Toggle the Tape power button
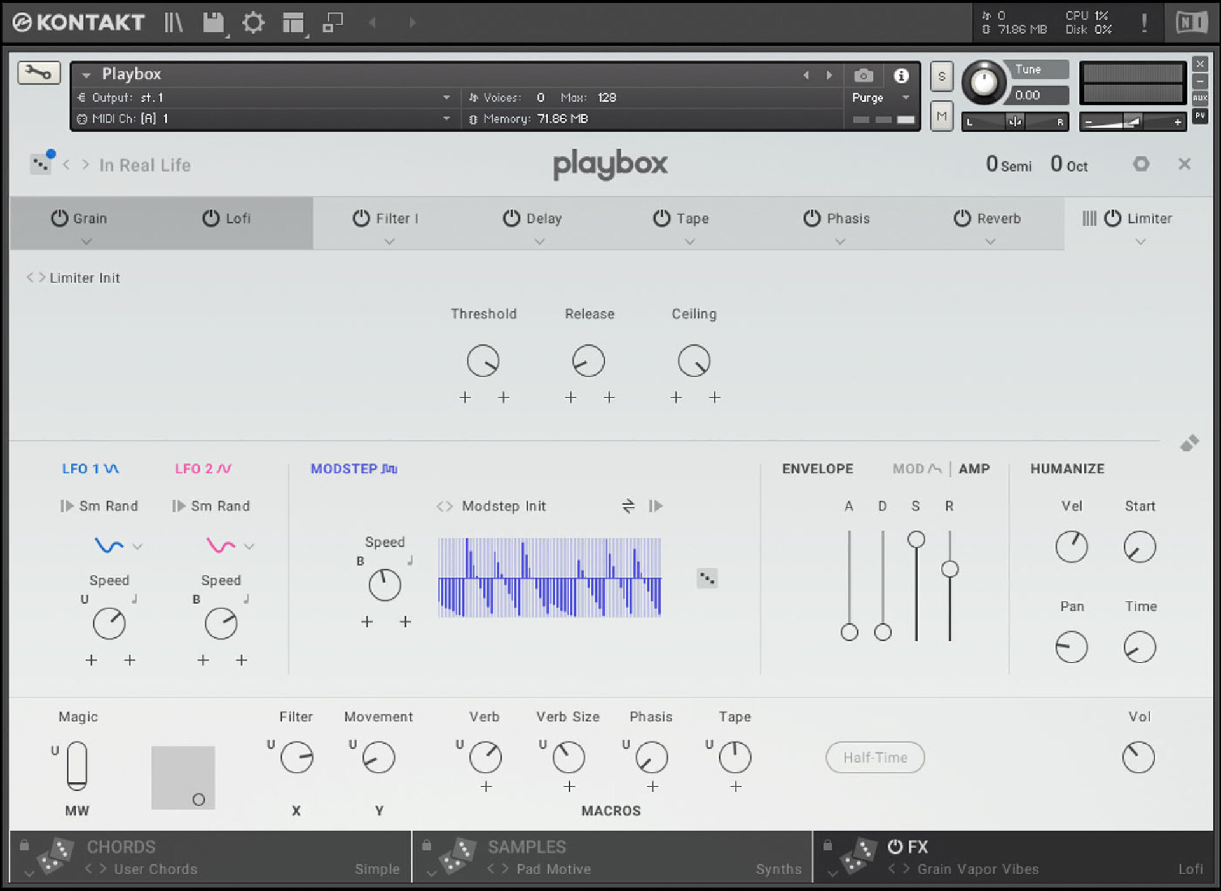Viewport: 1221px width, 891px height. pos(662,218)
